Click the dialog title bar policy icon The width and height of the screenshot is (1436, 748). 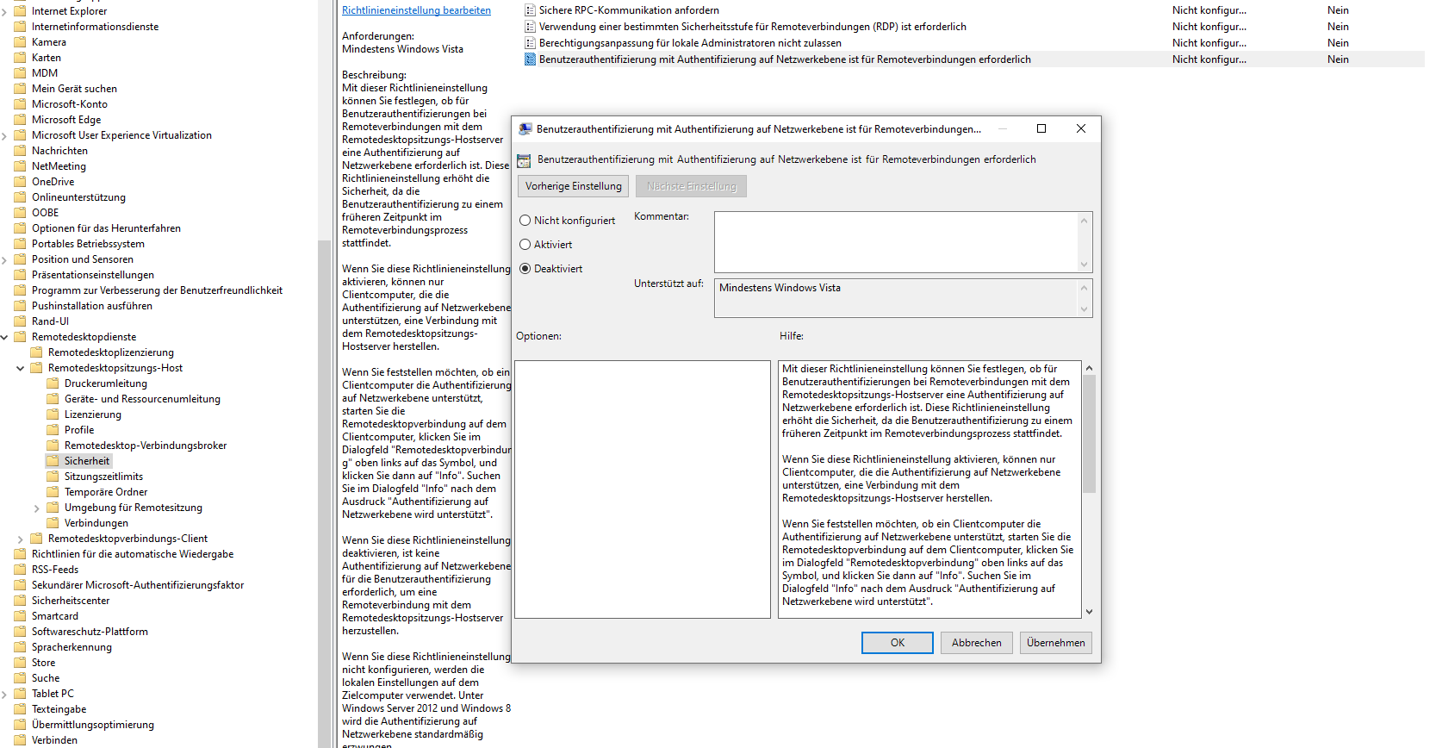(525, 129)
